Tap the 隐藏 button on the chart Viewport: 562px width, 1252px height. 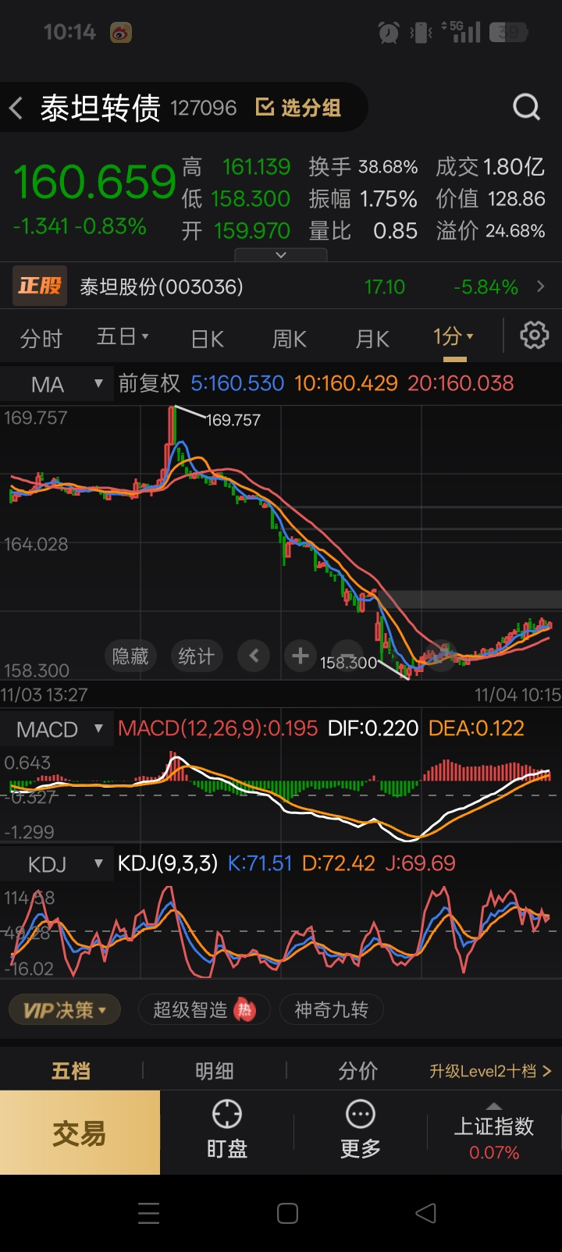(x=130, y=656)
